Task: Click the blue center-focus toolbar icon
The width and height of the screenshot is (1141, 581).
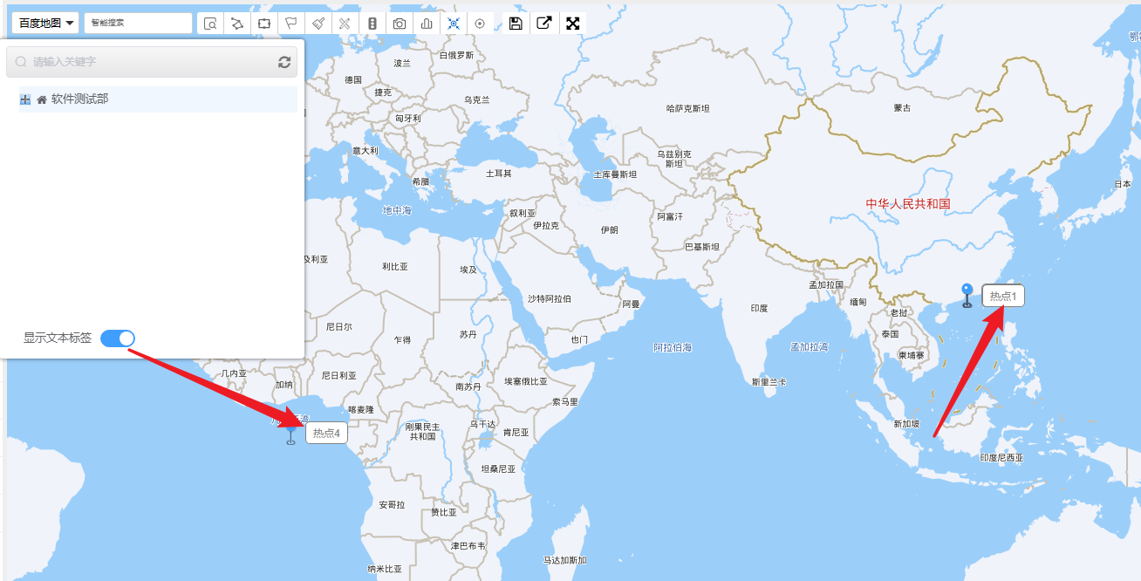Action: (454, 24)
